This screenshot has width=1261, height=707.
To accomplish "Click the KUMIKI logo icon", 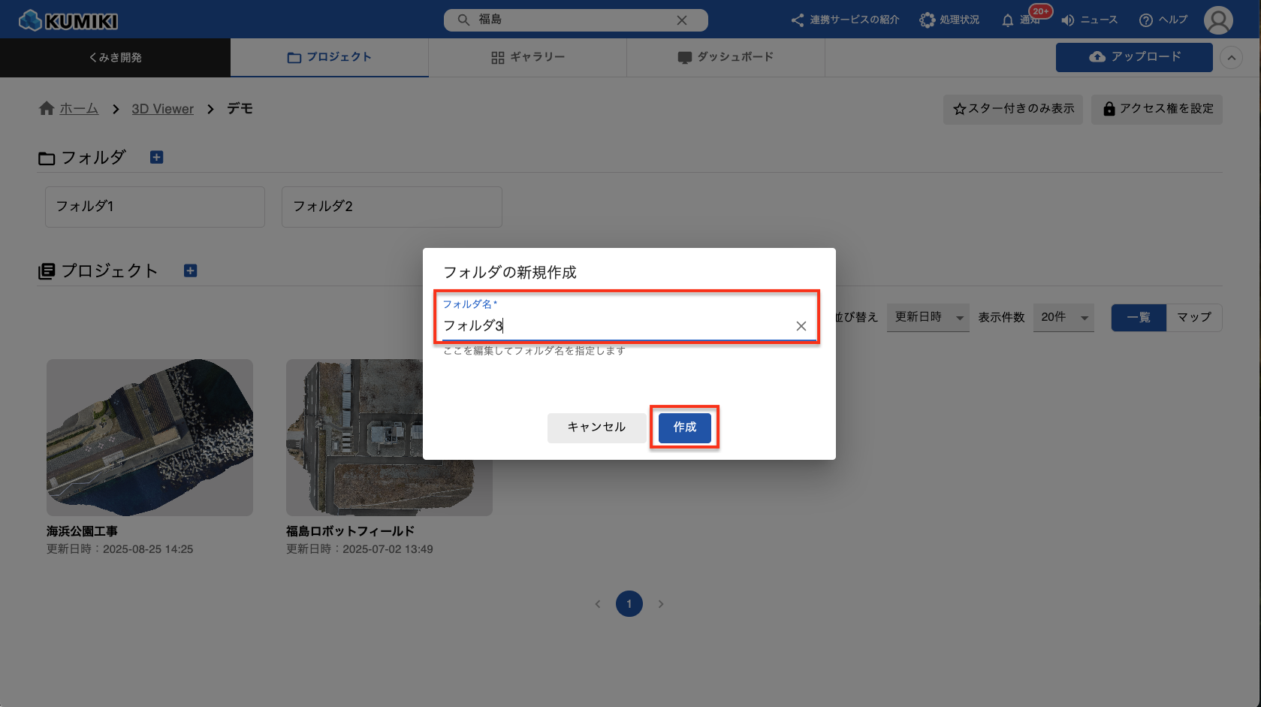I will pyautogui.click(x=30, y=20).
